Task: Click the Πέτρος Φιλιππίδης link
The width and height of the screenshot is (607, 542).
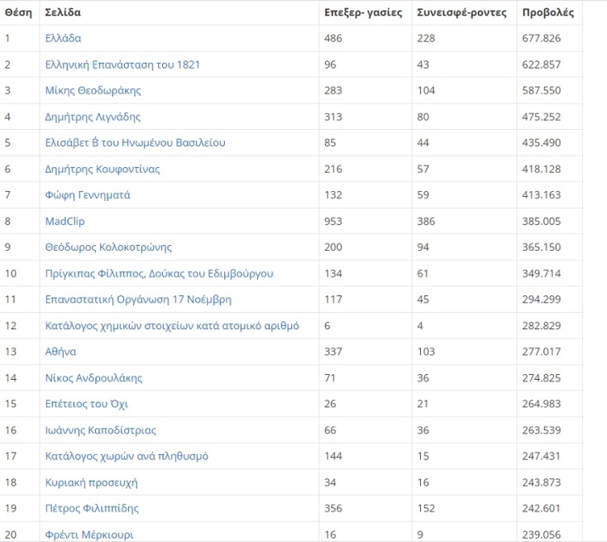Action: pyautogui.click(x=92, y=508)
